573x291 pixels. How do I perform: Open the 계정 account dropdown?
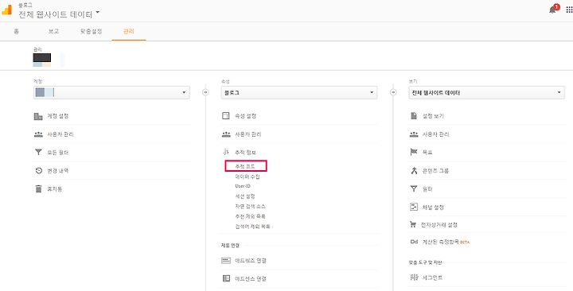pyautogui.click(x=111, y=93)
